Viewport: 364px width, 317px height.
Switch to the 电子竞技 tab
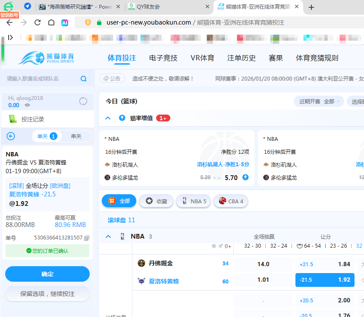(x=163, y=57)
